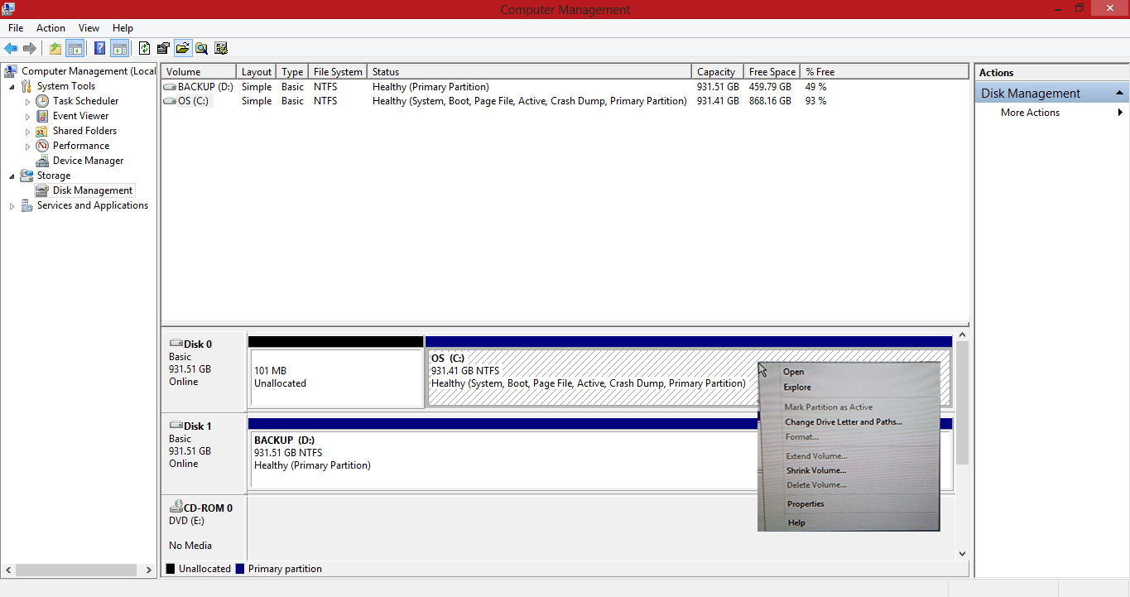
Task: Click the blue Back arrow in toolbar
Action: click(x=11, y=48)
